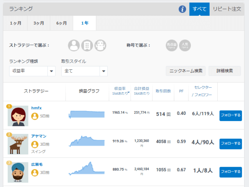Select the building strategy filter icon
Image resolution: width=249 pixels, height=187 pixels.
tap(87, 46)
